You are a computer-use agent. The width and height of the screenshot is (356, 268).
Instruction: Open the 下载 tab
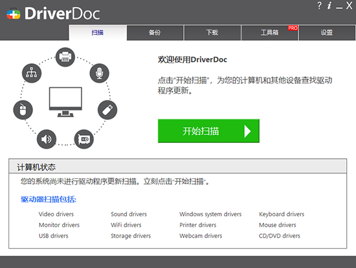pos(212,33)
